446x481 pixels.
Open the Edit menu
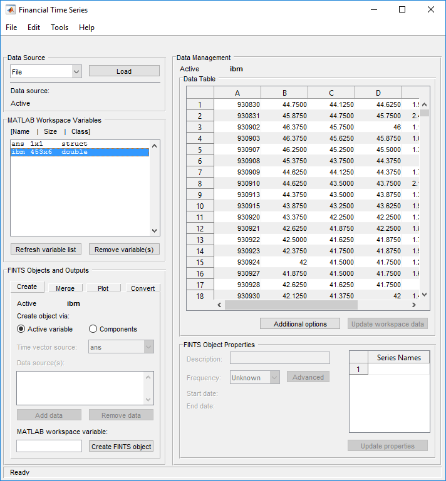pos(34,28)
